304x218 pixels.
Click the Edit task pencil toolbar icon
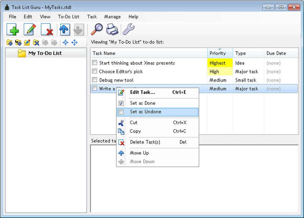30,29
